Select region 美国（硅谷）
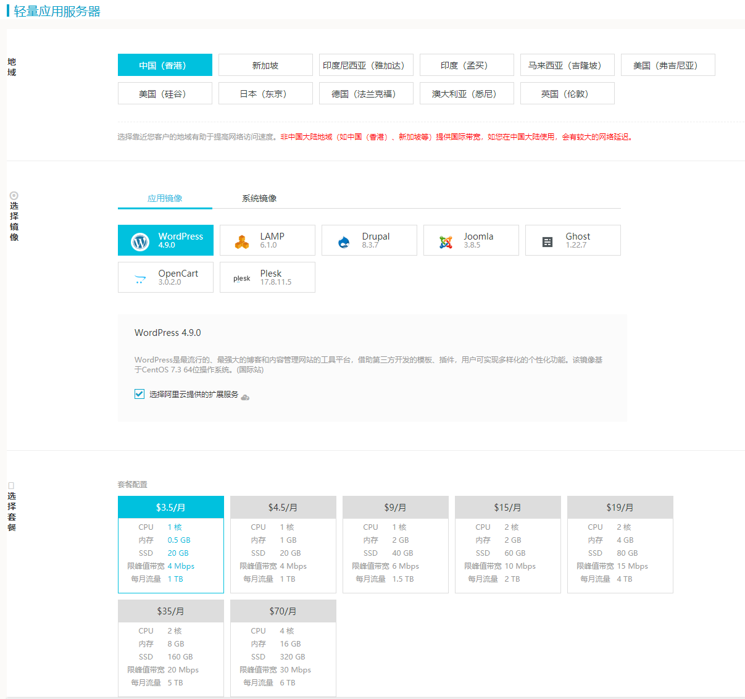Screen dimensions: 745x699 (x=165, y=93)
